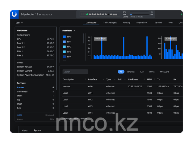This screenshot has height=143, width=193.
Task: Open the VPN tab
Action: pyautogui.click(x=170, y=23)
